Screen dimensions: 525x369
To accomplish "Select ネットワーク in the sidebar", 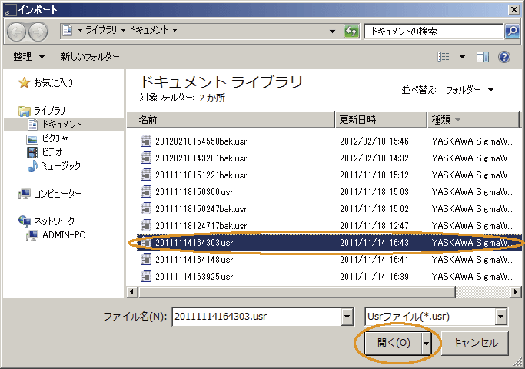I will tap(55, 221).
